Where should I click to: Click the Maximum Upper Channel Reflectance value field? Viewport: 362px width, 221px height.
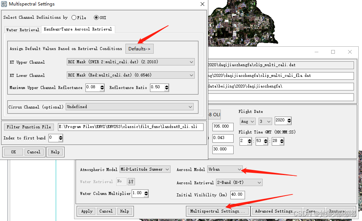point(92,87)
